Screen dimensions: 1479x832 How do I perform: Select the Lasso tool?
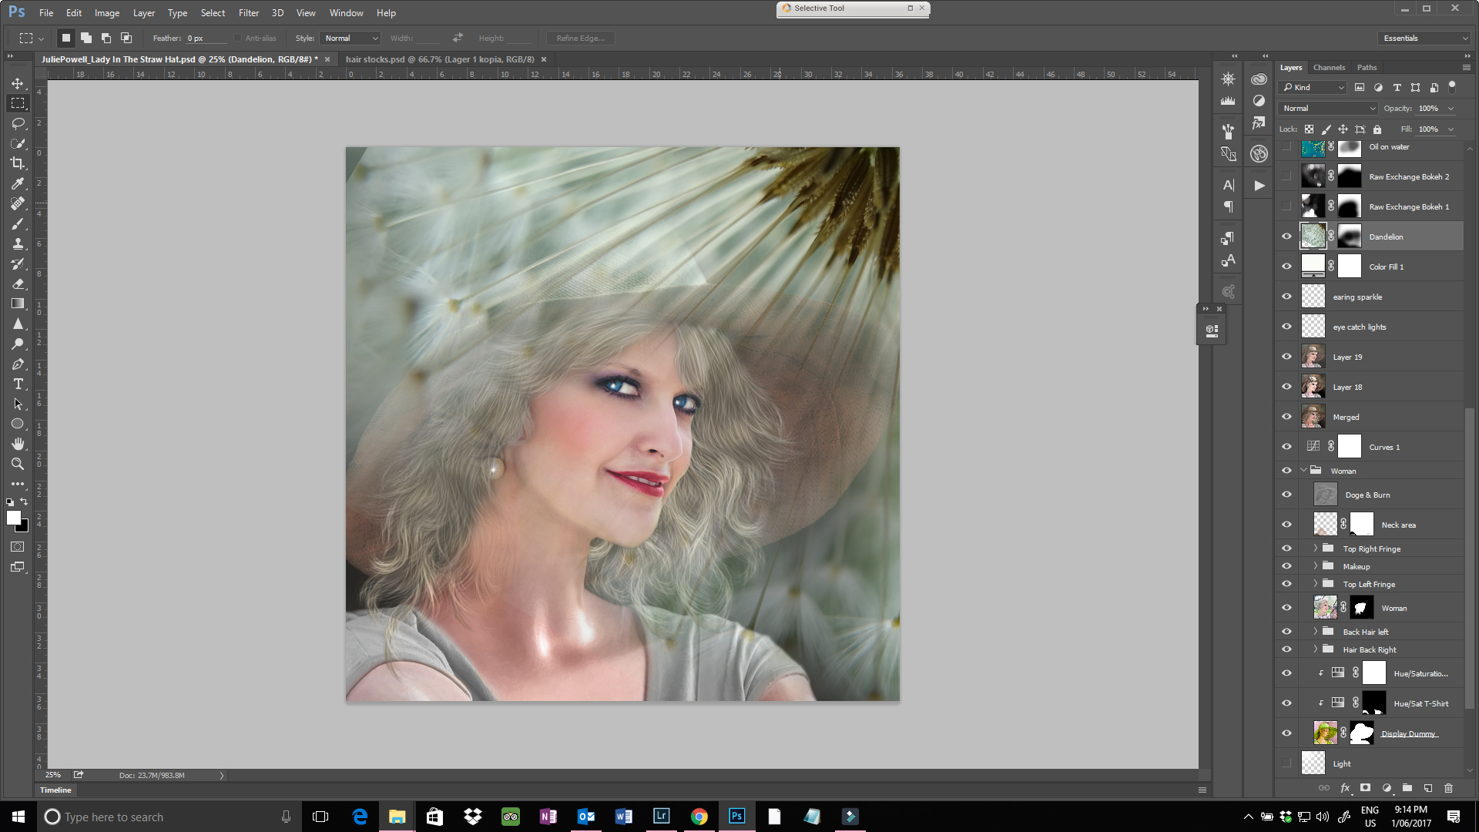18,123
